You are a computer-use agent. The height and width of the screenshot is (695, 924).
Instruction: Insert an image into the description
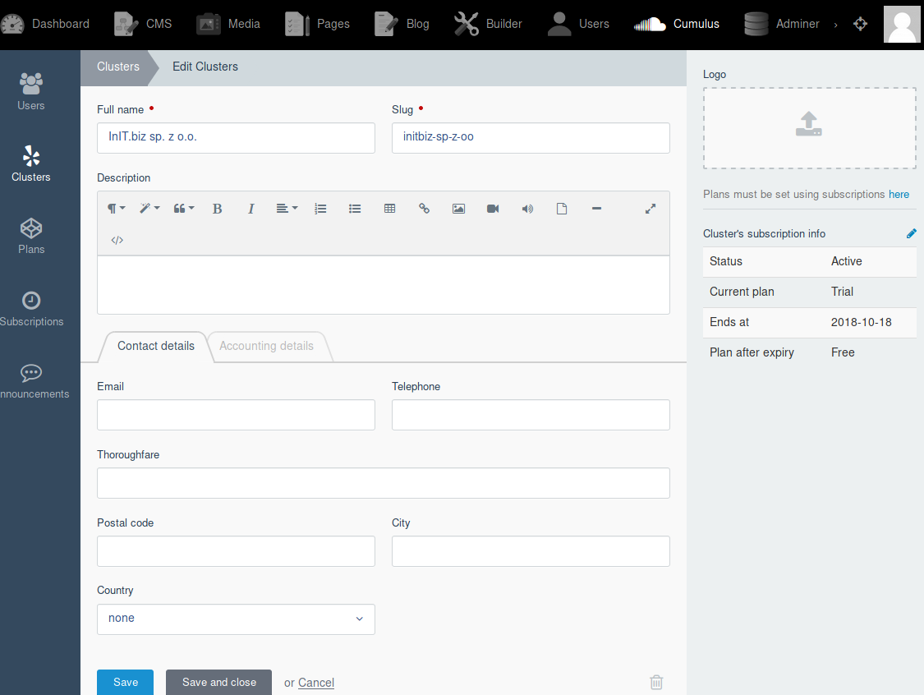click(458, 209)
